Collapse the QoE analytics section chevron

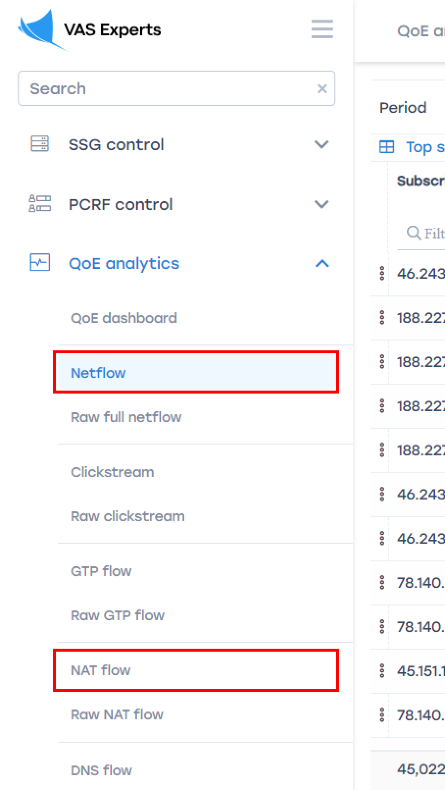coord(321,263)
